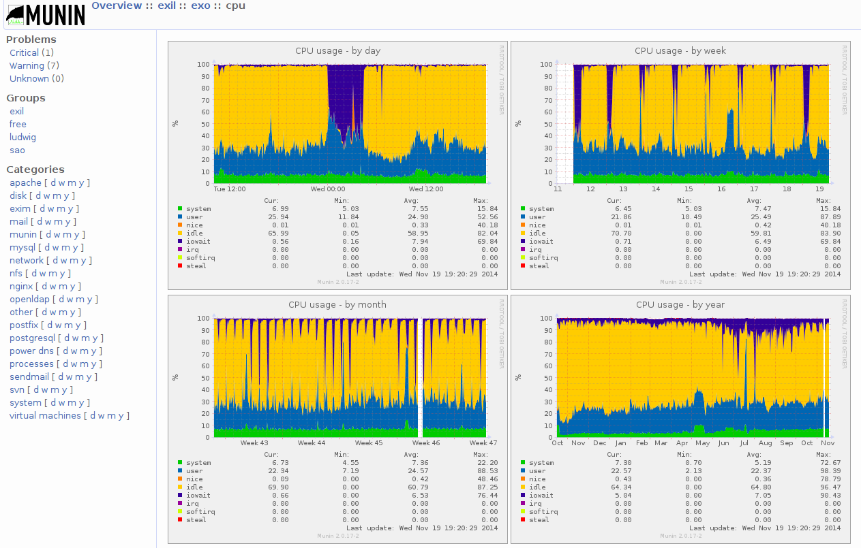861x548 pixels.
Task: Click the Munin logo icon
Action: coord(45,14)
